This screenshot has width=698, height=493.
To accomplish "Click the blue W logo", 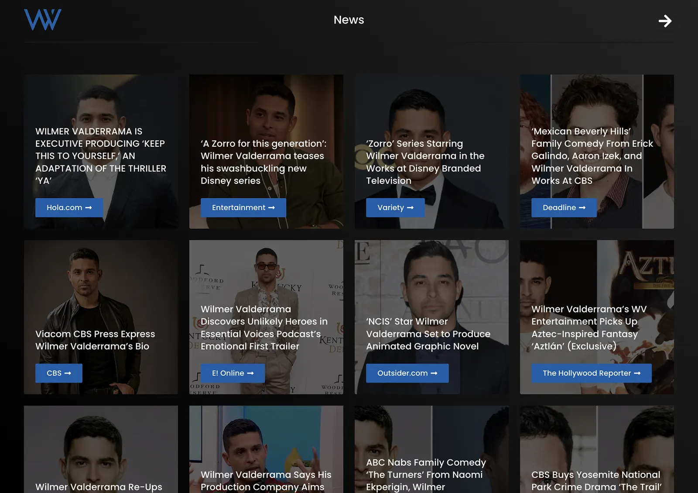I will click(x=43, y=20).
